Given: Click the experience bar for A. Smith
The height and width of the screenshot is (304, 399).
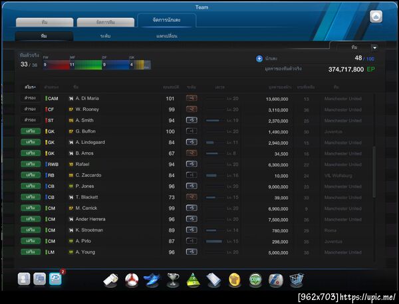Looking at the screenshot, I should click(215, 120).
